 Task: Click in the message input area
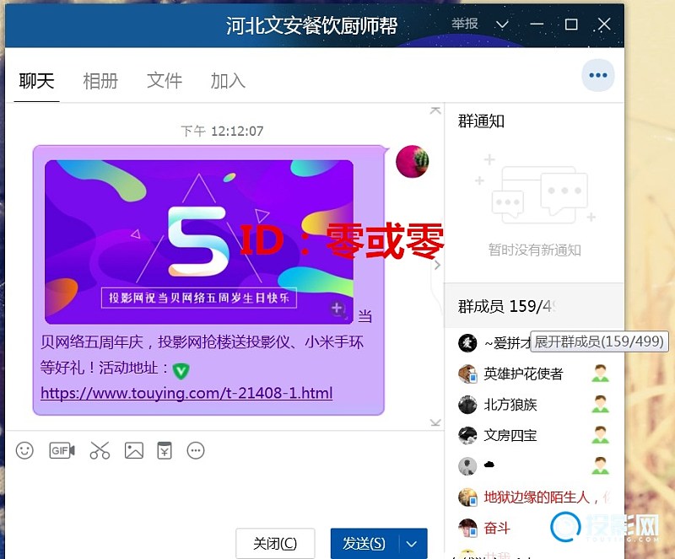tap(224, 495)
